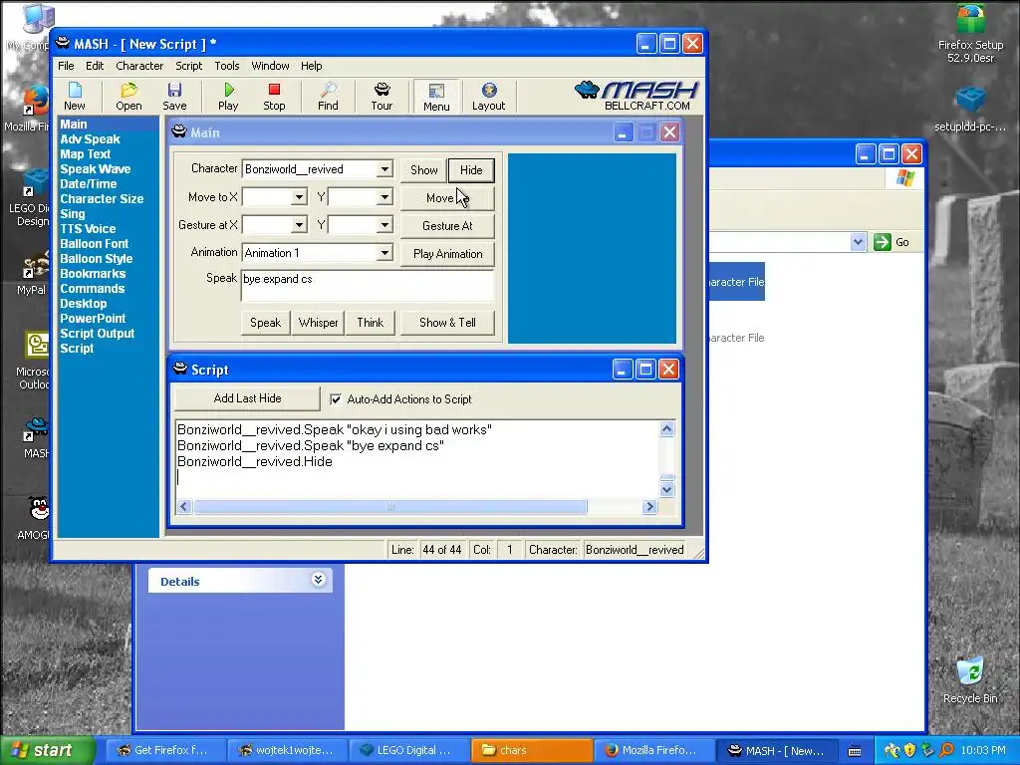The height and width of the screenshot is (765, 1020).
Task: Select the Recycle Bin desktop icon
Action: (970, 680)
